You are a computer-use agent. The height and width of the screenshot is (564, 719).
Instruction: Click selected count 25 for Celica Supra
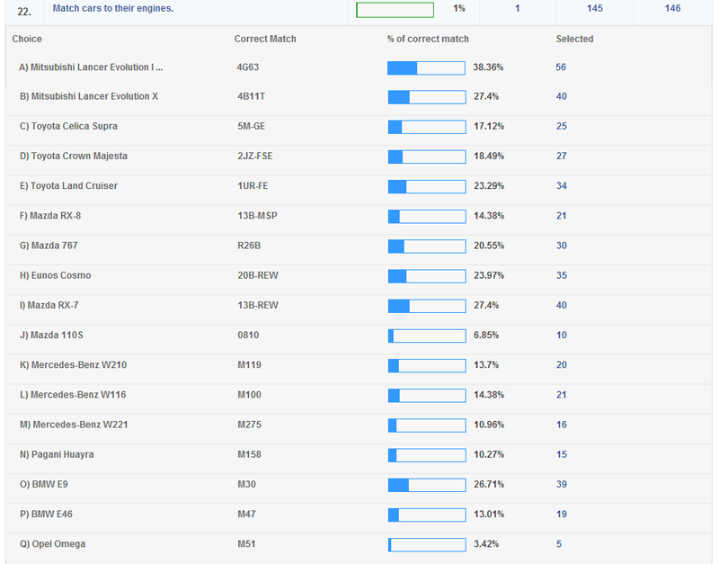[x=561, y=126]
